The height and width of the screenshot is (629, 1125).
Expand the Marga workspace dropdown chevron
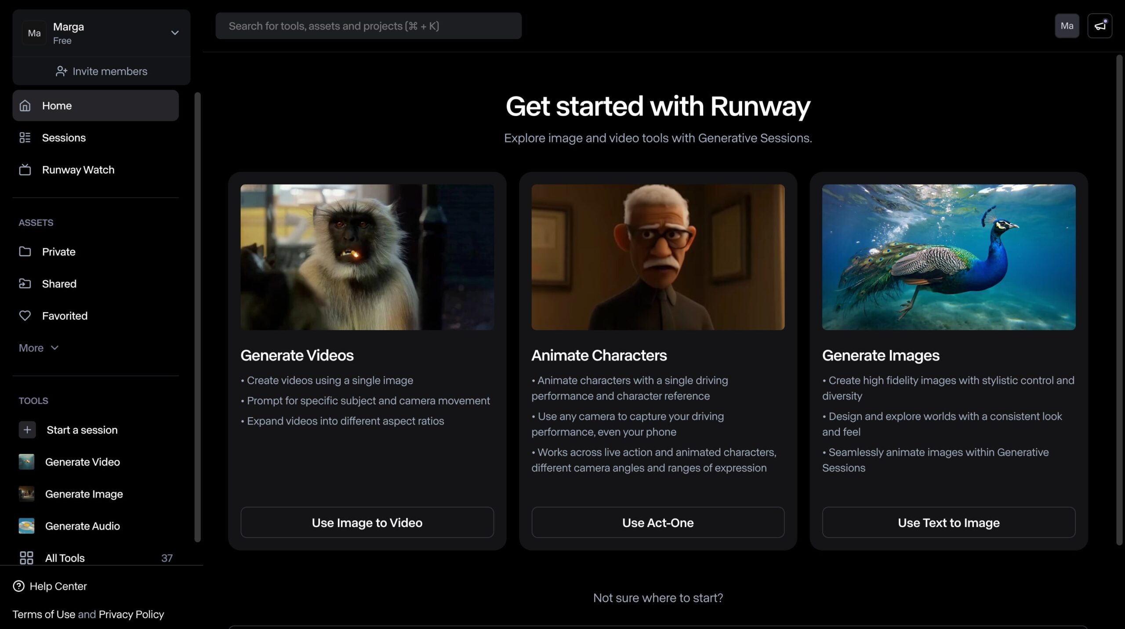tap(174, 33)
